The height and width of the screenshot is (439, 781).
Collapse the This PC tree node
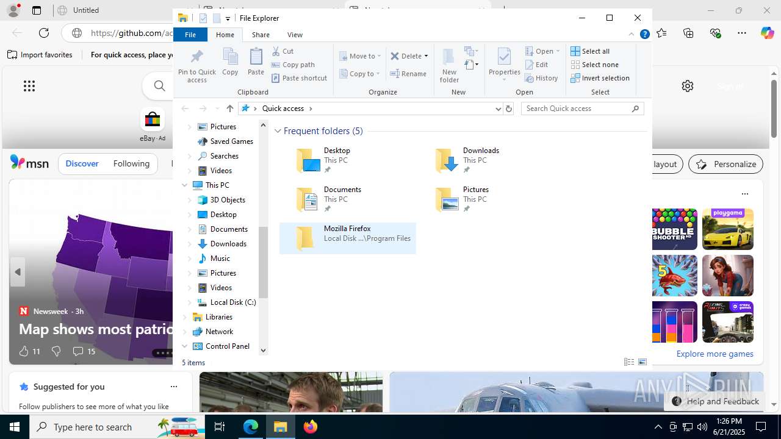click(x=185, y=185)
